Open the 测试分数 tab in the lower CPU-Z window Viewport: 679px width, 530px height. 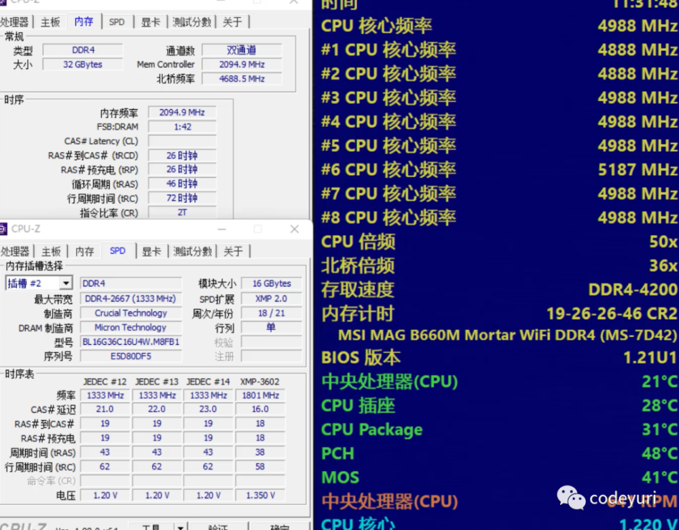[192, 251]
